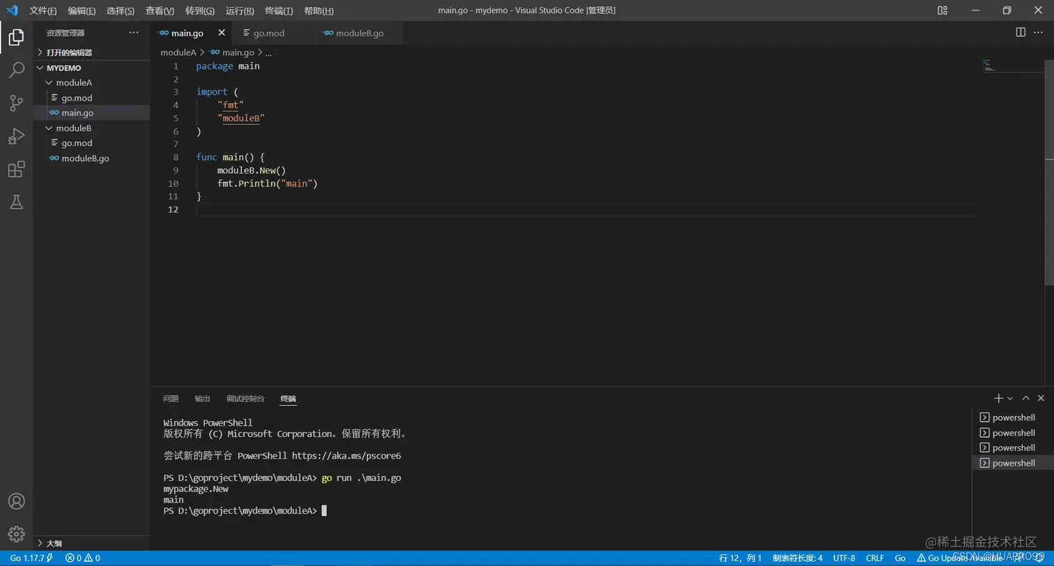
Task: Click the terminal command prompt line
Action: tap(245, 511)
